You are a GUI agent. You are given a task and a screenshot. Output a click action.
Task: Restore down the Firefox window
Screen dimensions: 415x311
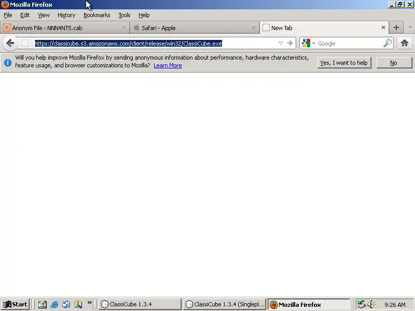(x=400, y=5)
